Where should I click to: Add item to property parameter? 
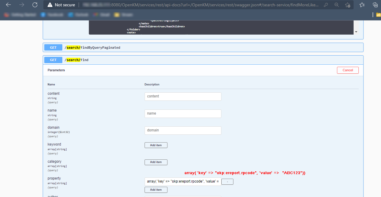pos(156,190)
